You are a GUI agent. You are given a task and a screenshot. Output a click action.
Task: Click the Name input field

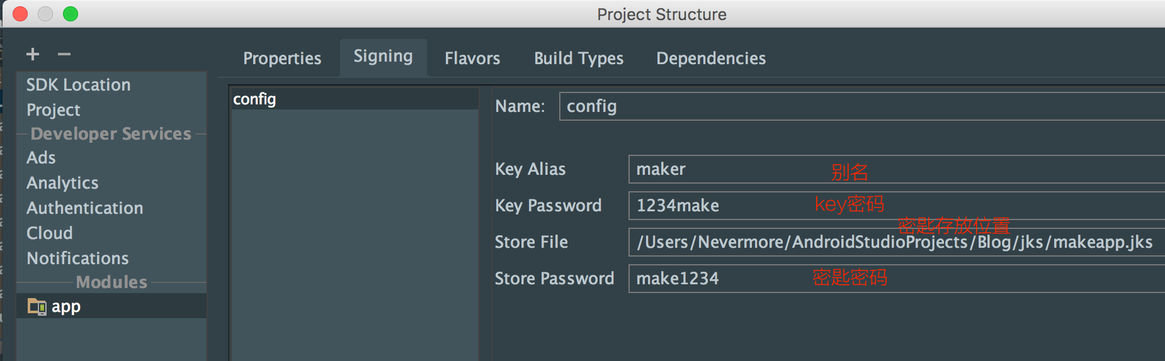pyautogui.click(x=856, y=106)
